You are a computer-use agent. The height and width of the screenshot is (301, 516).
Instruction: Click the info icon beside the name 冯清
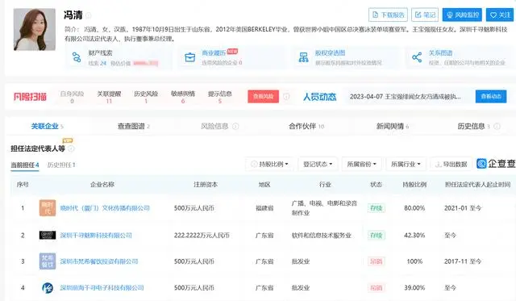pos(89,15)
